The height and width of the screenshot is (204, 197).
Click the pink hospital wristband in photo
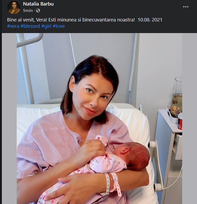coord(116,183)
